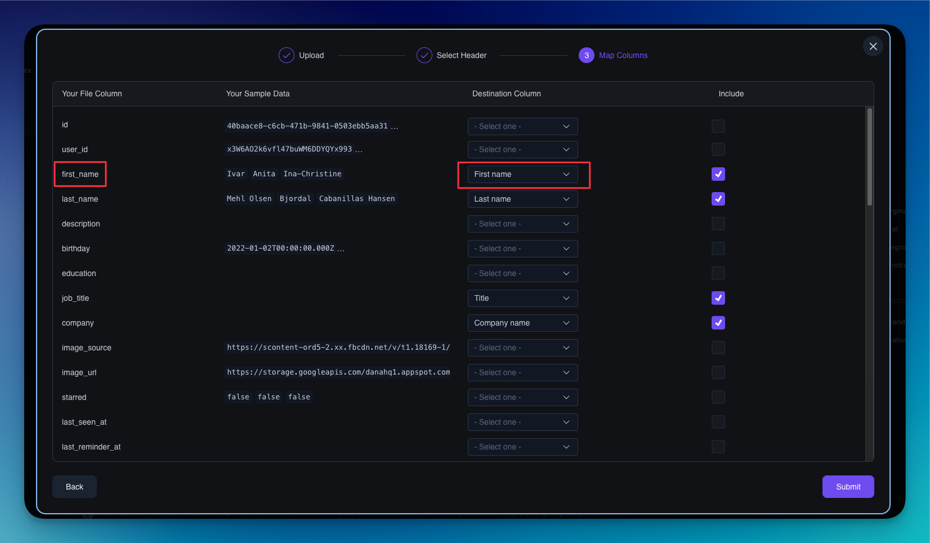Open destination dropdown for last_reminder_at row
The width and height of the screenshot is (930, 543).
(x=523, y=447)
